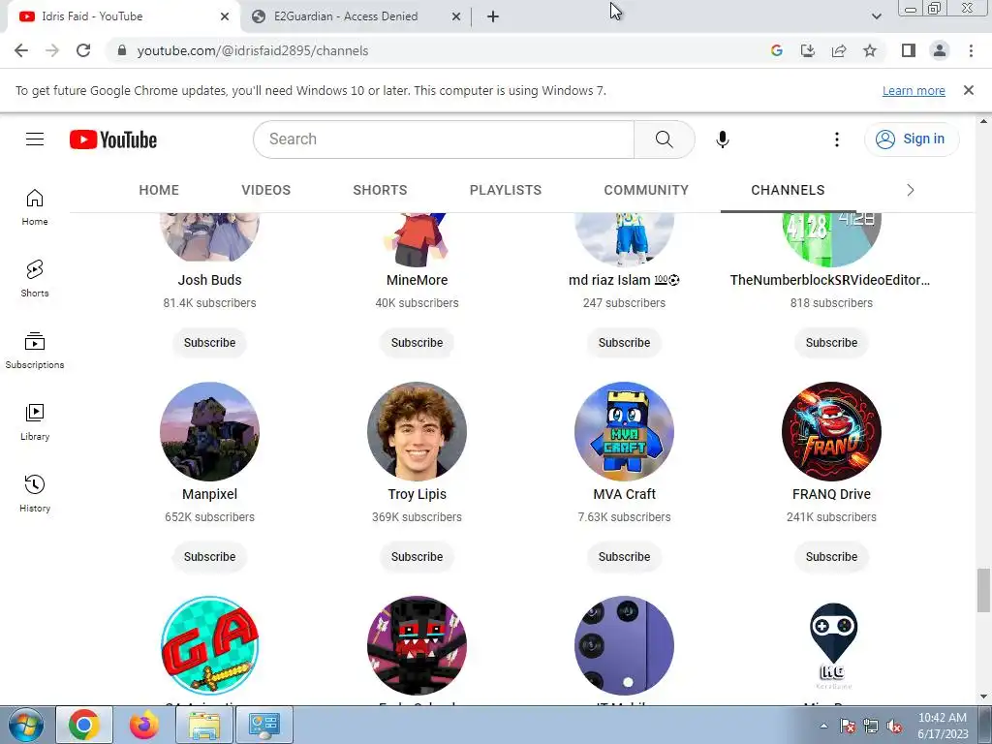This screenshot has width=992, height=744.
Task: Subscribe to Troy Lipis
Action: 417,557
